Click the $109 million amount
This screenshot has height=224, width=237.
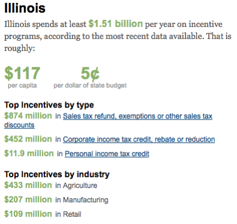pyautogui.click(x=28, y=214)
